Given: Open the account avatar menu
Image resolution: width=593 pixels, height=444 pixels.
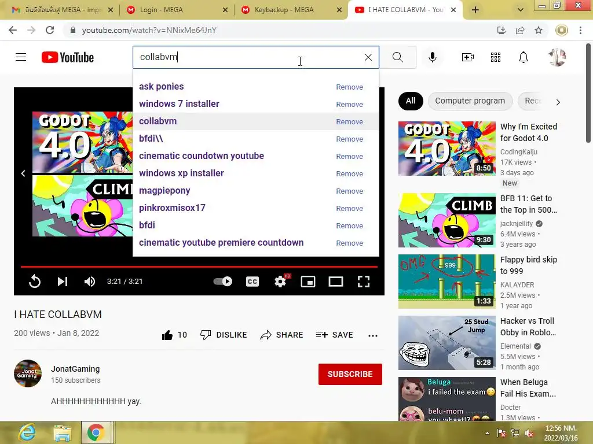Looking at the screenshot, I should coord(557,57).
